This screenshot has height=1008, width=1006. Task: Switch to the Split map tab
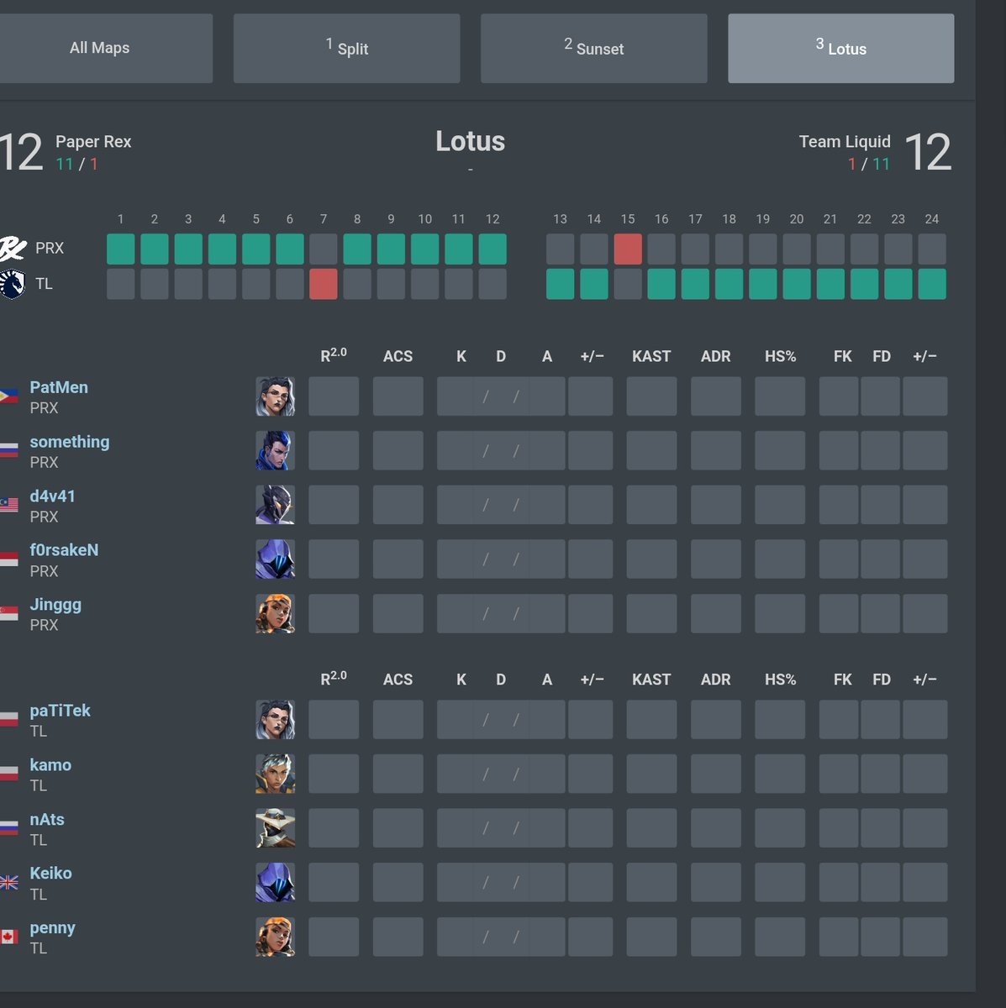point(346,48)
